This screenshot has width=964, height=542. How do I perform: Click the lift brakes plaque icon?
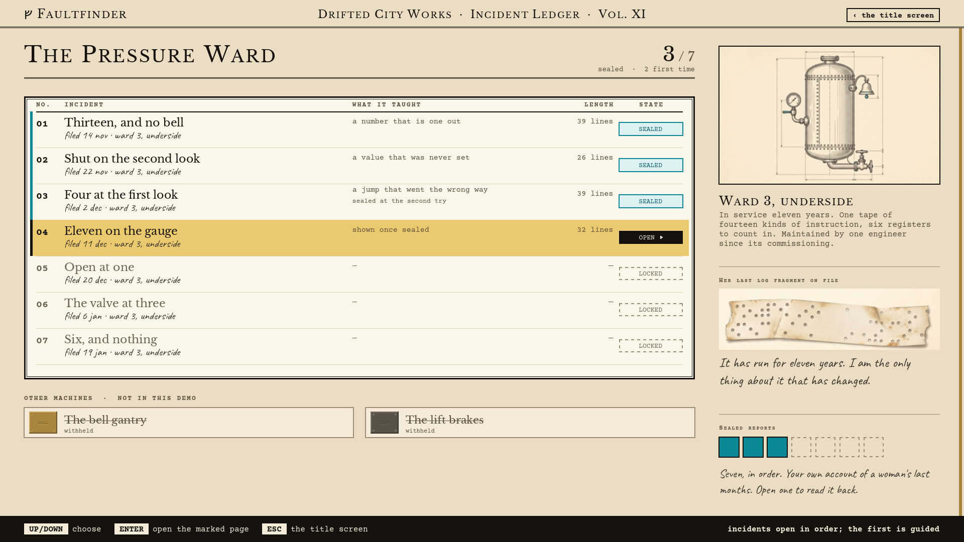coord(385,423)
